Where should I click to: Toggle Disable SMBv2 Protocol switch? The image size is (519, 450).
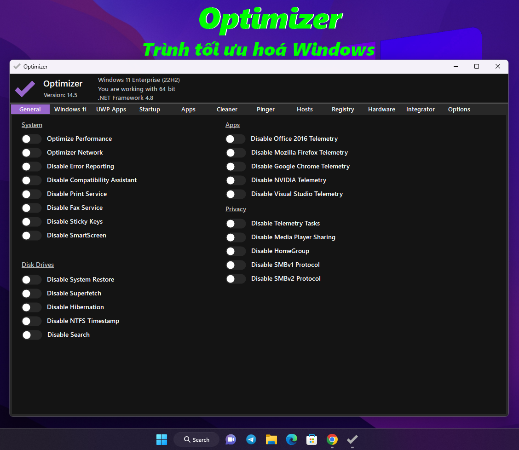coord(236,279)
